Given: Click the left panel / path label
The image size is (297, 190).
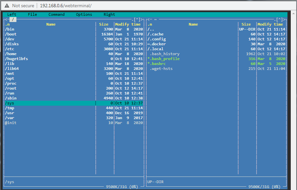Looking at the screenshot, I should [x=13, y=19].
